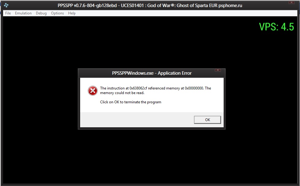Image resolution: width=300 pixels, height=186 pixels.
Task: Click the 'Click on OK to terminate' message
Action: click(131, 102)
